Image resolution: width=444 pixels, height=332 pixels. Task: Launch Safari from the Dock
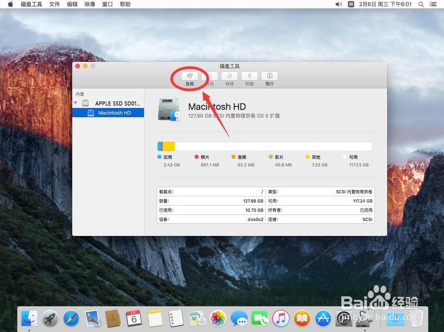pos(71,318)
